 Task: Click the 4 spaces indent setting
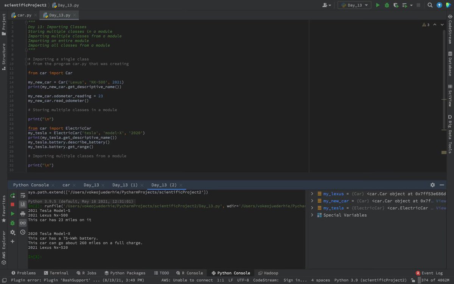coord(320,280)
